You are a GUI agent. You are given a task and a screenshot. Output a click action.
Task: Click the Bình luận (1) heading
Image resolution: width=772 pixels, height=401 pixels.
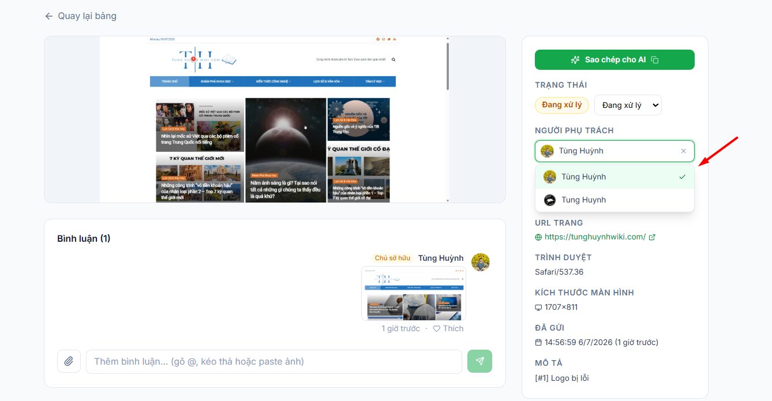84,238
